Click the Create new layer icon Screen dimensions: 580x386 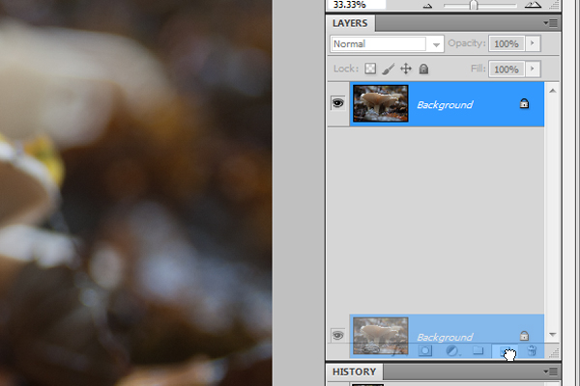point(505,351)
